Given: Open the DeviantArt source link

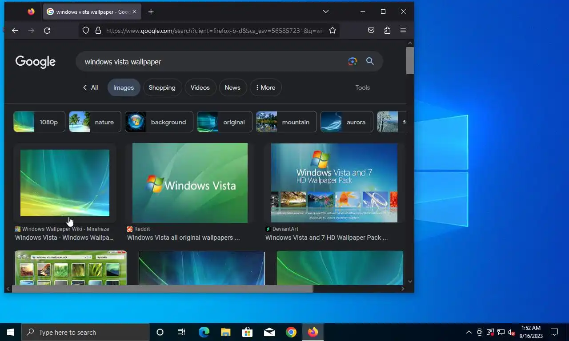Looking at the screenshot, I should point(282,229).
